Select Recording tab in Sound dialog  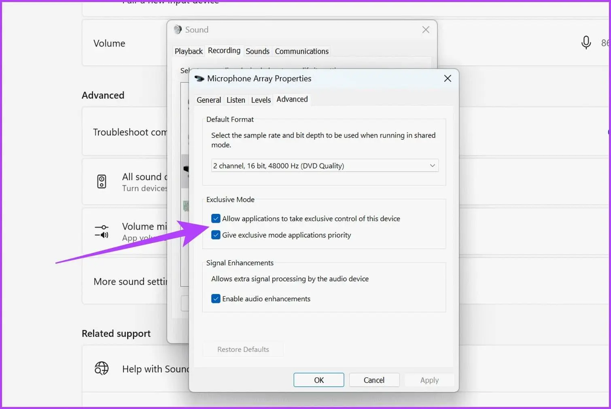pos(224,51)
